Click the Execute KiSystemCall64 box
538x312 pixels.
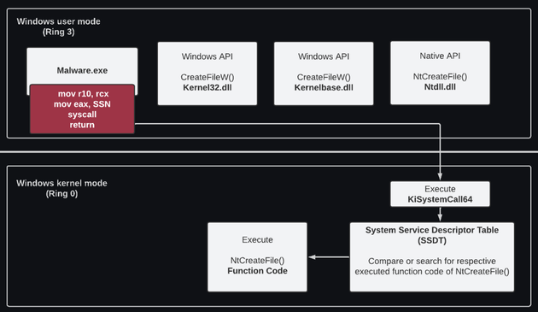coord(440,194)
